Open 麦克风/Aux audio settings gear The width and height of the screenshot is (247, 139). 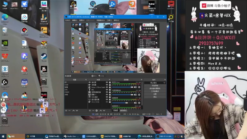(139, 87)
